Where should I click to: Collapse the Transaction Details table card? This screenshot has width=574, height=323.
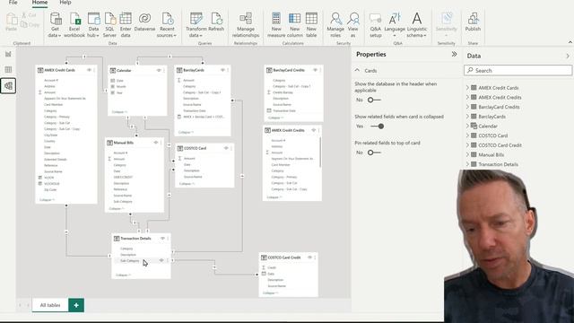[x=123, y=275]
